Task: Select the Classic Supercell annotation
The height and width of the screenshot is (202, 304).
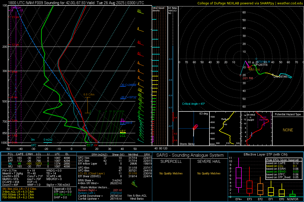Action: coord(263,118)
